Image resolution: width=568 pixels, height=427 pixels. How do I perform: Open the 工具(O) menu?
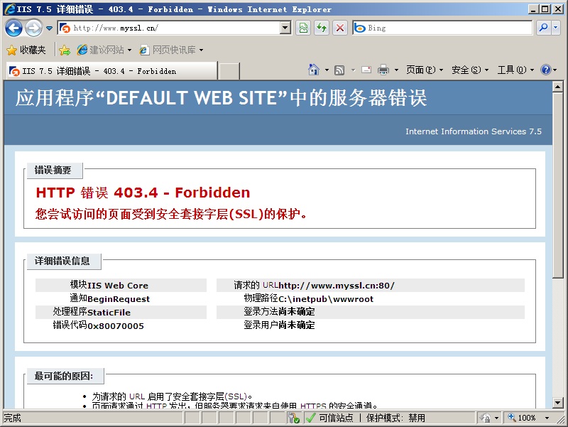tap(515, 70)
